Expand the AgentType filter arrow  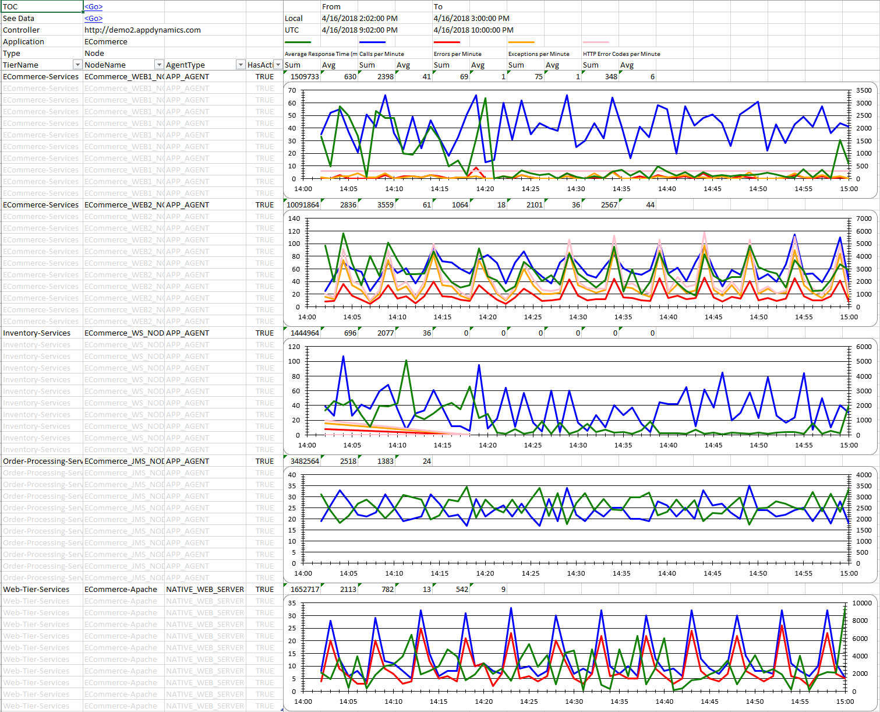tap(240, 65)
